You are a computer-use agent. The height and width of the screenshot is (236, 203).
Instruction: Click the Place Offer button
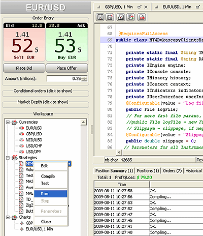[67, 68]
